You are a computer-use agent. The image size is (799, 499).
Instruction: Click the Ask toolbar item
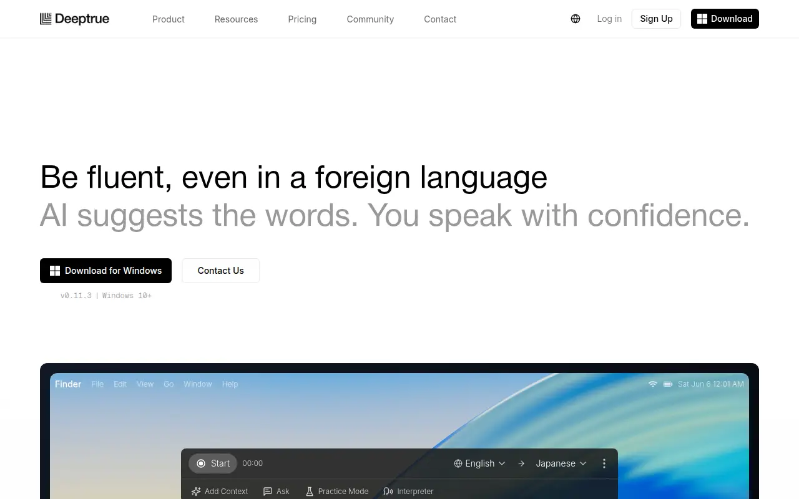pyautogui.click(x=277, y=492)
